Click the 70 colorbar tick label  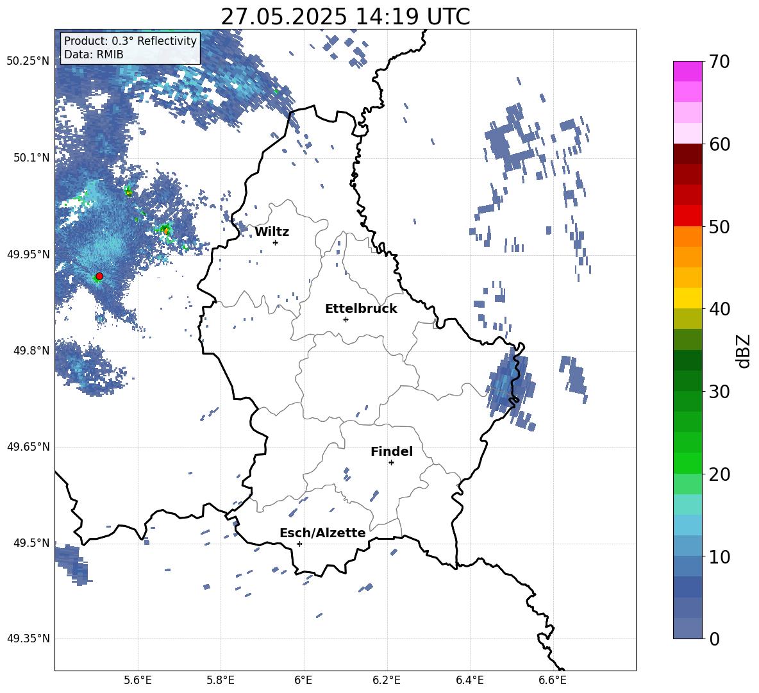pos(719,62)
